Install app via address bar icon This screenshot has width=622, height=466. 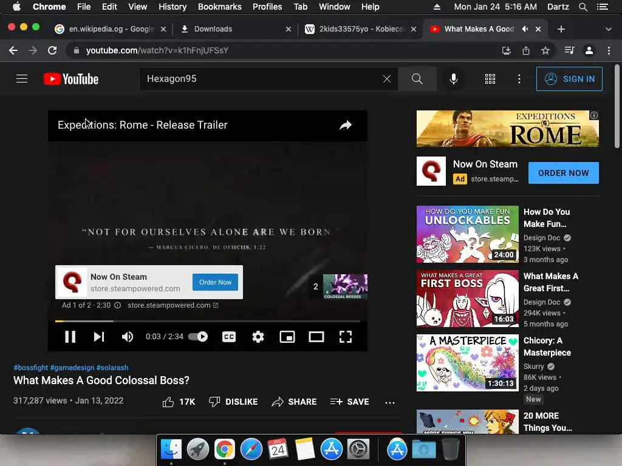tap(506, 50)
